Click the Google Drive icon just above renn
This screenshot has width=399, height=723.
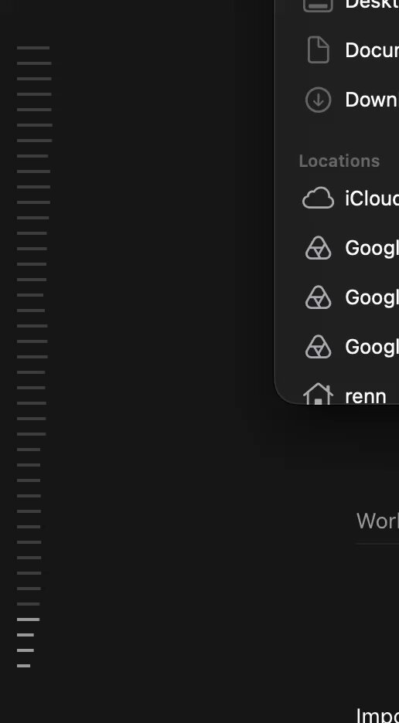pyautogui.click(x=318, y=347)
